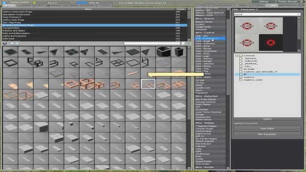
Task: Click the prop grid vertical scrollbar
Action: coord(189,107)
